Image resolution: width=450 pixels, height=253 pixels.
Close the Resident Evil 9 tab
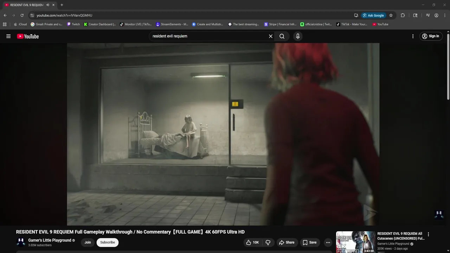click(53, 5)
